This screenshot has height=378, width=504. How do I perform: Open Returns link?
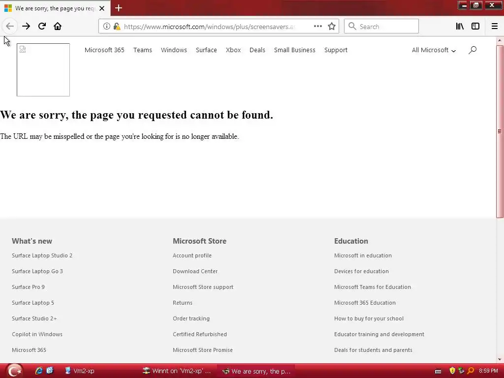183,303
